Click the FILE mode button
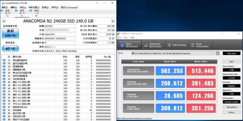243x121 pixels. [x=232, y=53]
